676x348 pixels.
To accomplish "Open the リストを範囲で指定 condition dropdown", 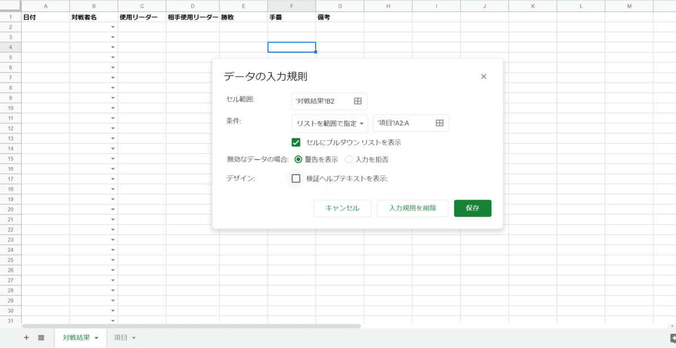I will pos(330,123).
